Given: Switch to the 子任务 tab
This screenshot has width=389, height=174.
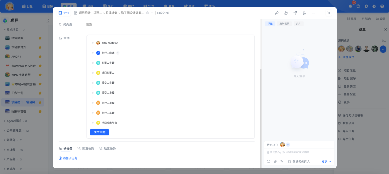Looking at the screenshot, I should (x=66, y=148).
